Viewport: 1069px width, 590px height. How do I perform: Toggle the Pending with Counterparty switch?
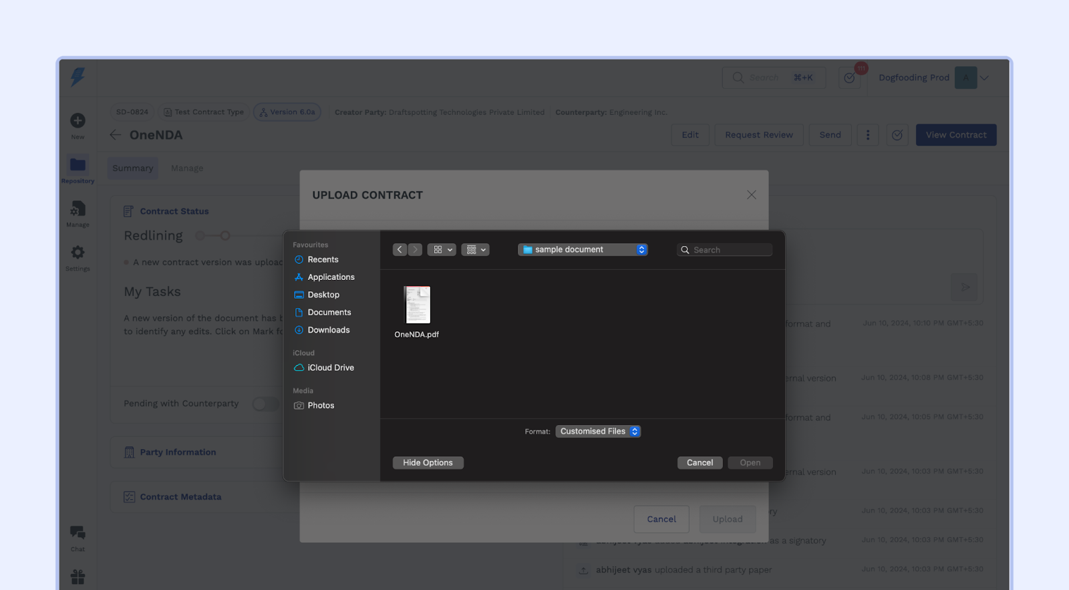265,404
